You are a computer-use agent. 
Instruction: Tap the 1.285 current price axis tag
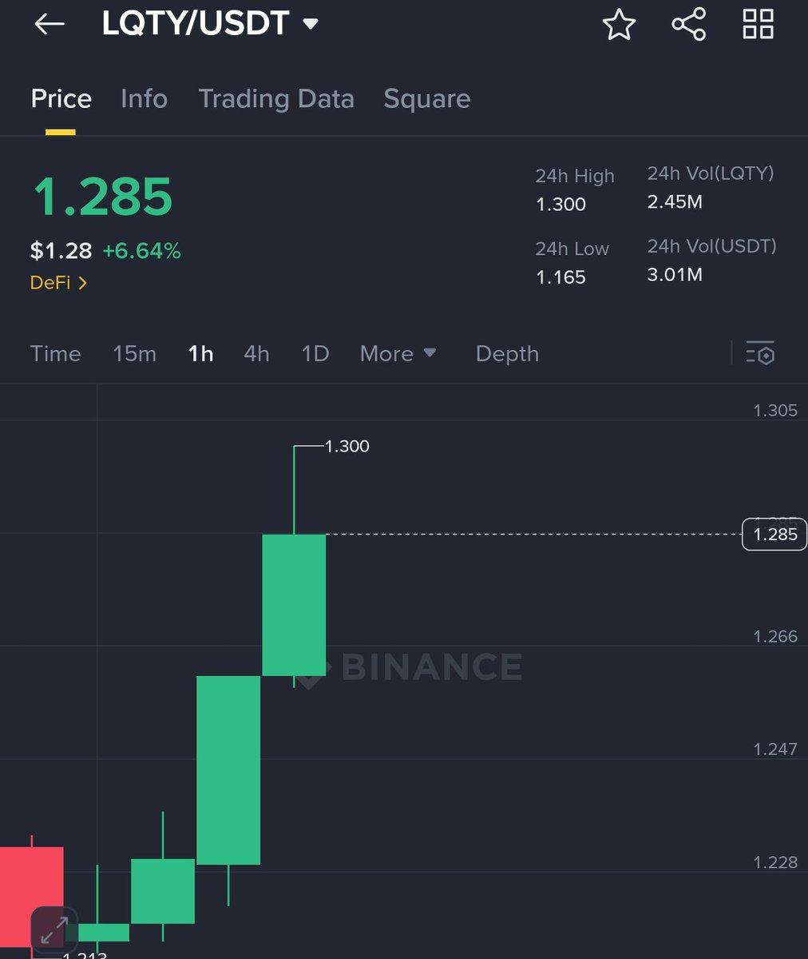point(774,534)
